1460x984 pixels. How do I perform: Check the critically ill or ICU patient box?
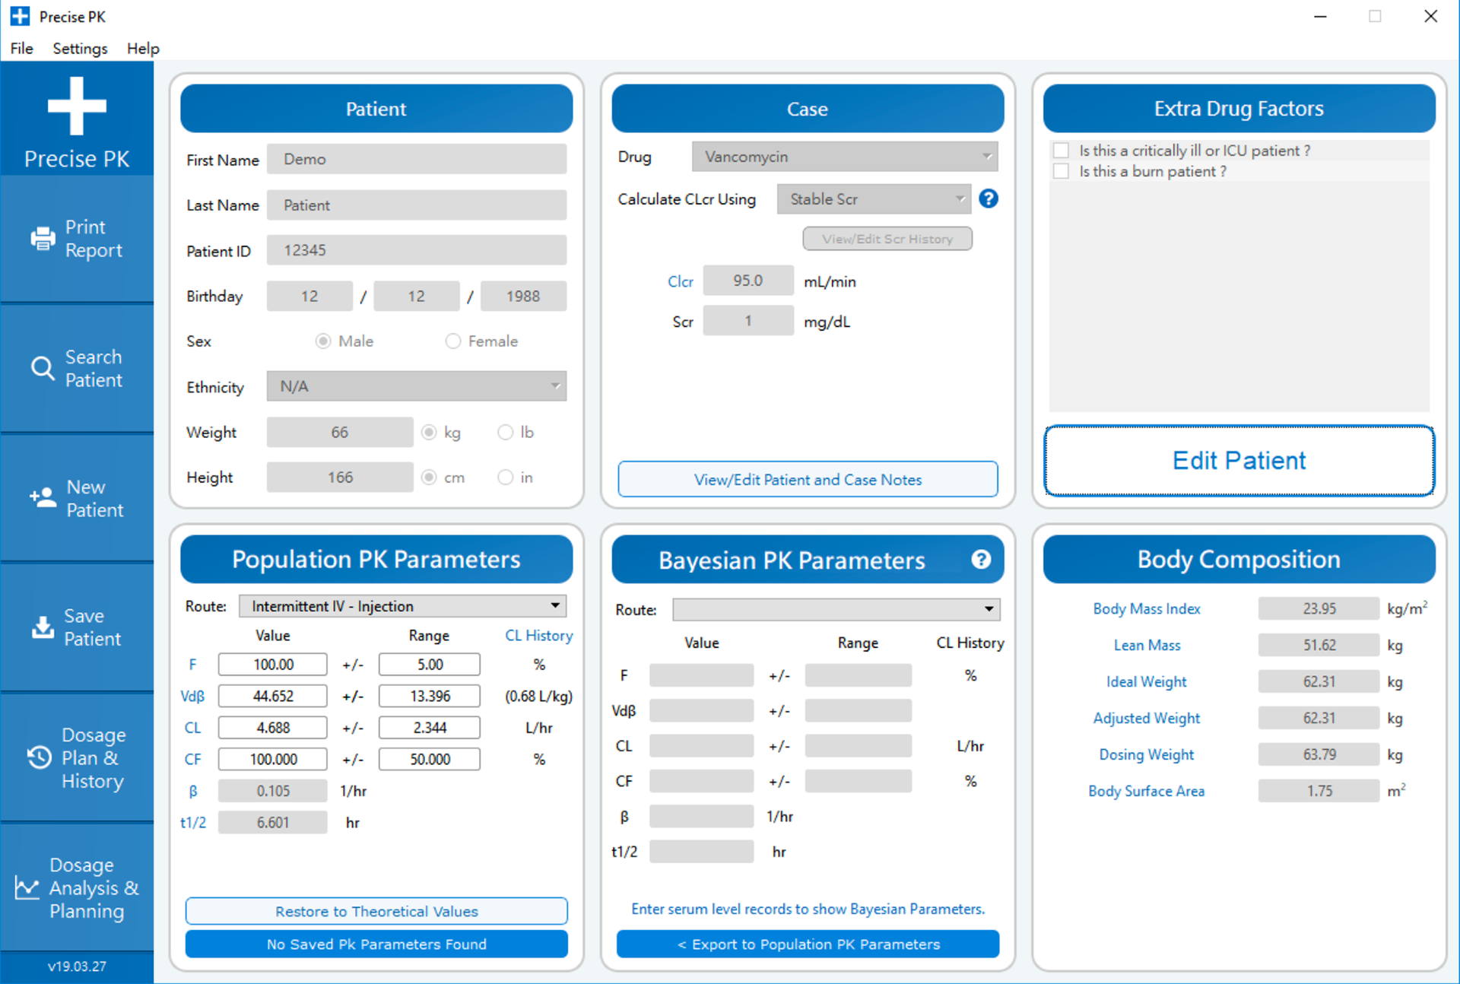[x=1061, y=151]
